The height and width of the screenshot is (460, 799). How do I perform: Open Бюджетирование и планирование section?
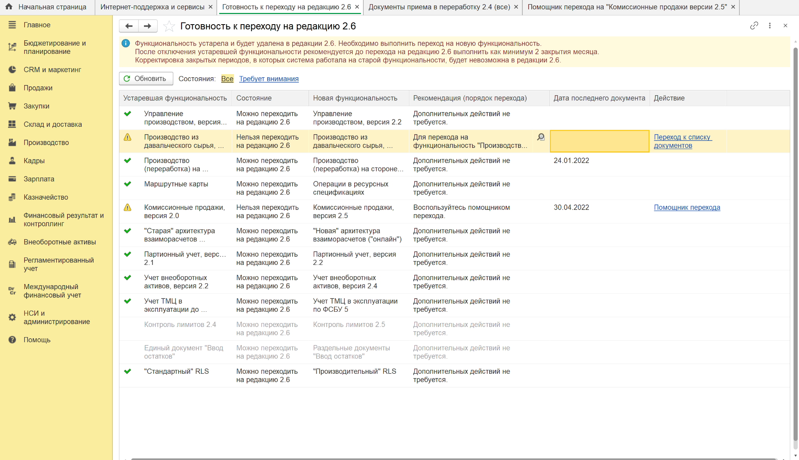pyautogui.click(x=56, y=47)
